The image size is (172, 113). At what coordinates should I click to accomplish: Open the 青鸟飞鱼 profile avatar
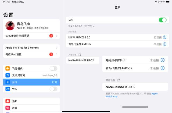click(x=10, y=26)
